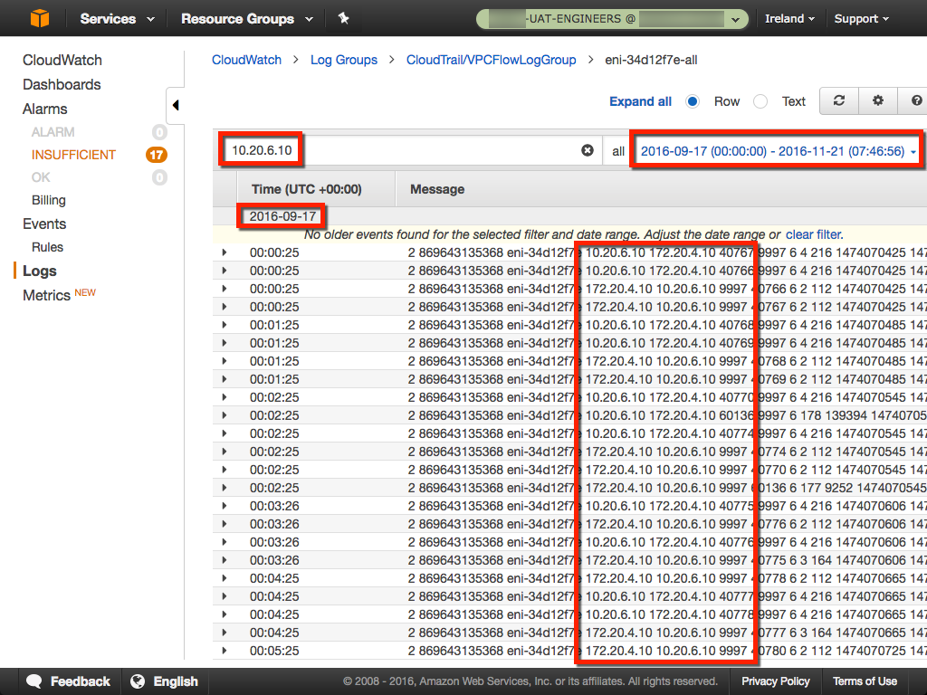Click the globe language icon in footer
The image size is (927, 695).
click(x=138, y=681)
